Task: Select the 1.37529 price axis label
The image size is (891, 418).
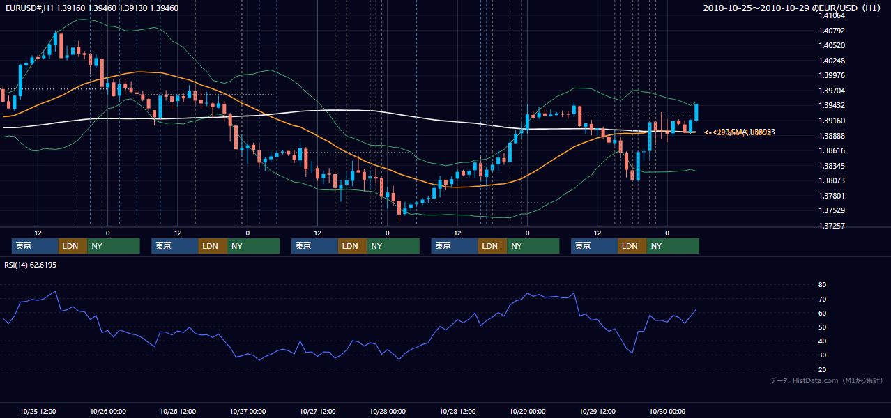Action: click(x=832, y=210)
